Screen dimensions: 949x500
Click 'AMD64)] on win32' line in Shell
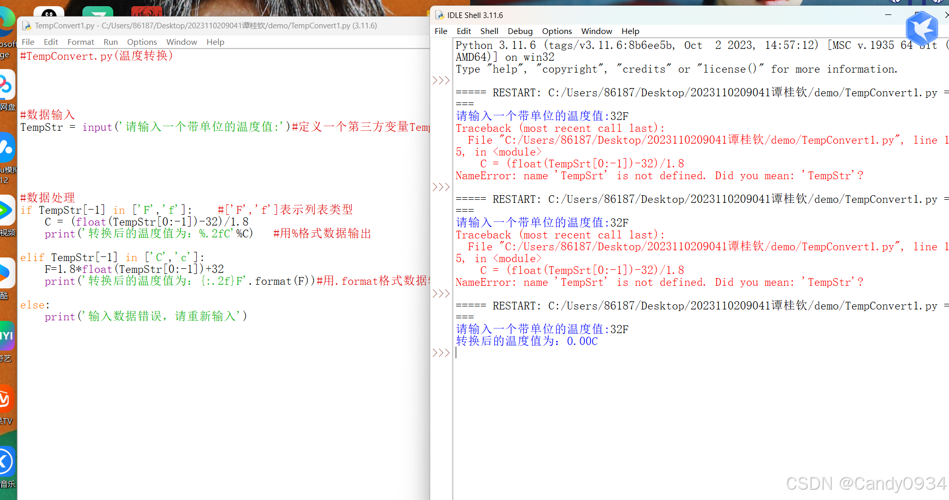click(x=505, y=57)
